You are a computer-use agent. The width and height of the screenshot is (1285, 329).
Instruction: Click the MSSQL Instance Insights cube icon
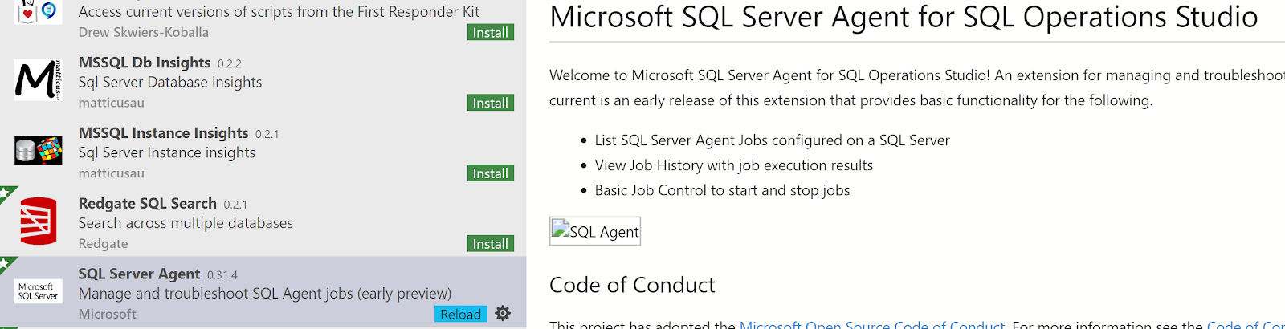[x=38, y=150]
